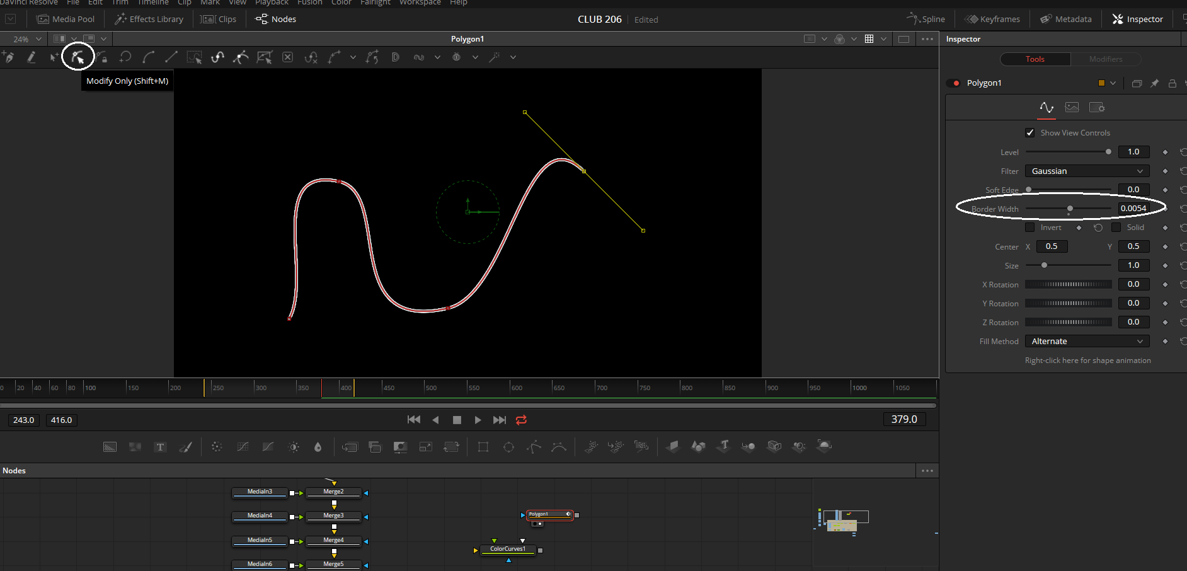This screenshot has height=571, width=1187.
Task: Toggle keyframe diamond for Border Width
Action: coord(1165,209)
